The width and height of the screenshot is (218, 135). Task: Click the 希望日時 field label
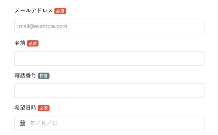pos(25,108)
